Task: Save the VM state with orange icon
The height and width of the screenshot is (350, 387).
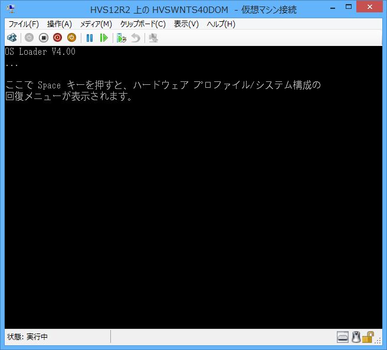Action: pos(71,38)
